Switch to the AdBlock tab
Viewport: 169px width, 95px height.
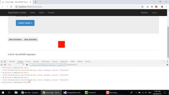click(x=80, y=61)
